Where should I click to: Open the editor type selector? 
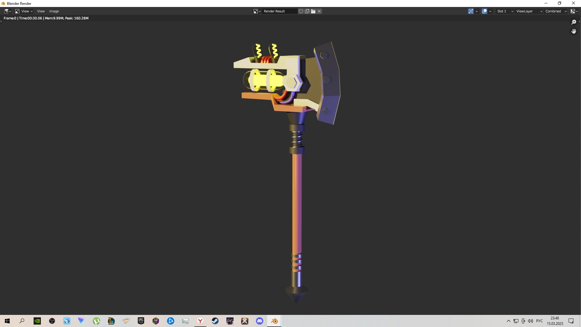coord(7,11)
